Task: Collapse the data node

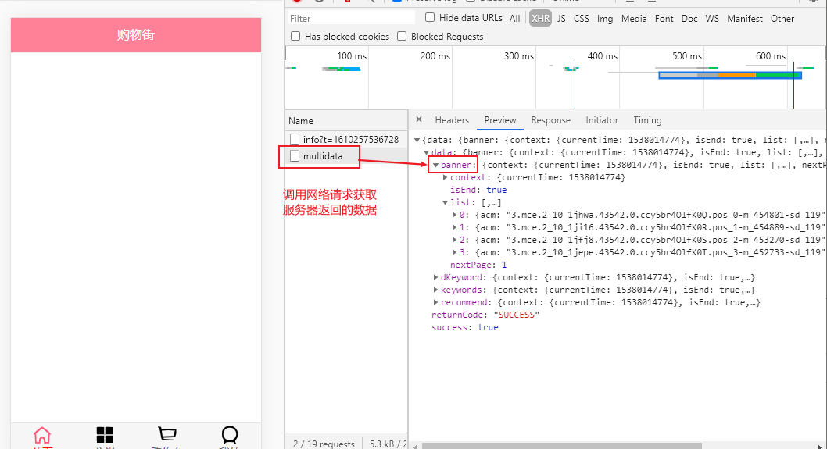Action: click(426, 153)
